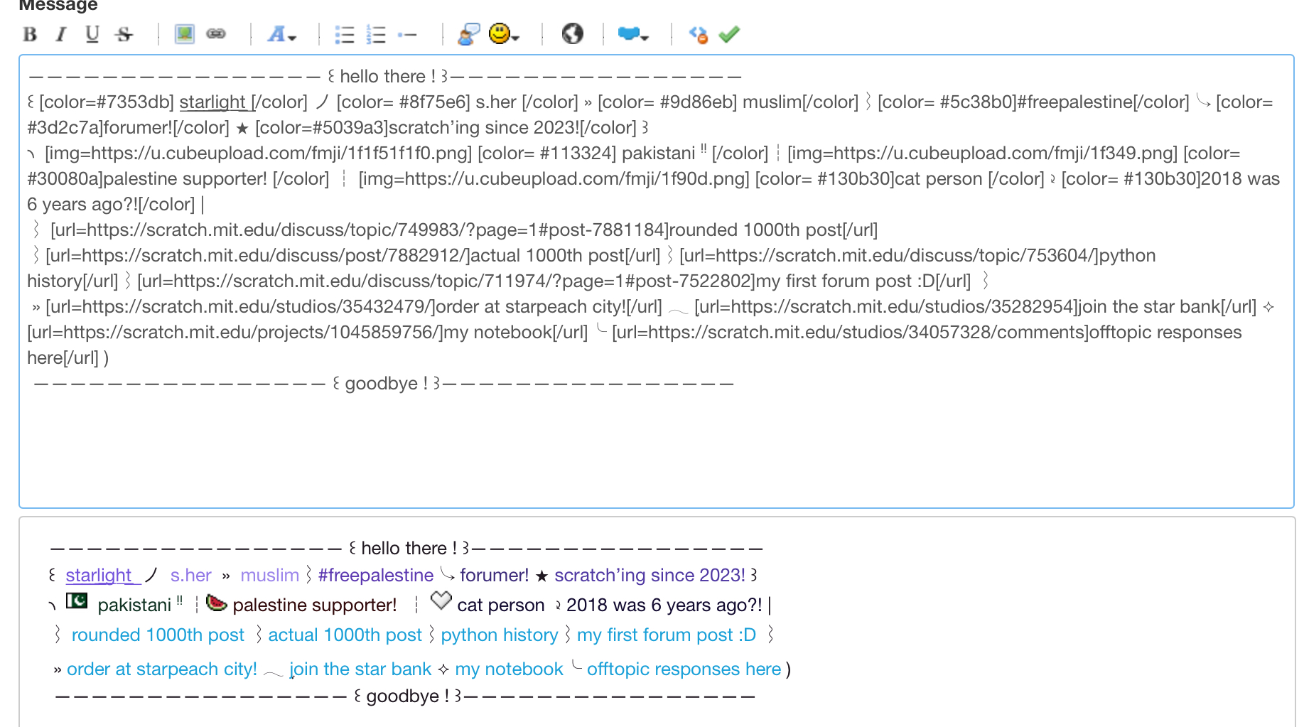This screenshot has height=727, width=1304.
Task: Insert a picture with the image icon
Action: pyautogui.click(x=185, y=34)
